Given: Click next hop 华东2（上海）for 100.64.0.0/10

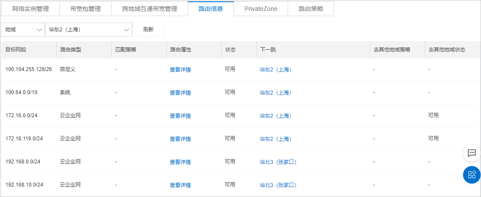Looking at the screenshot, I should pos(275,93).
